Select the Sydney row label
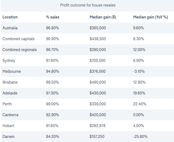 (9, 61)
